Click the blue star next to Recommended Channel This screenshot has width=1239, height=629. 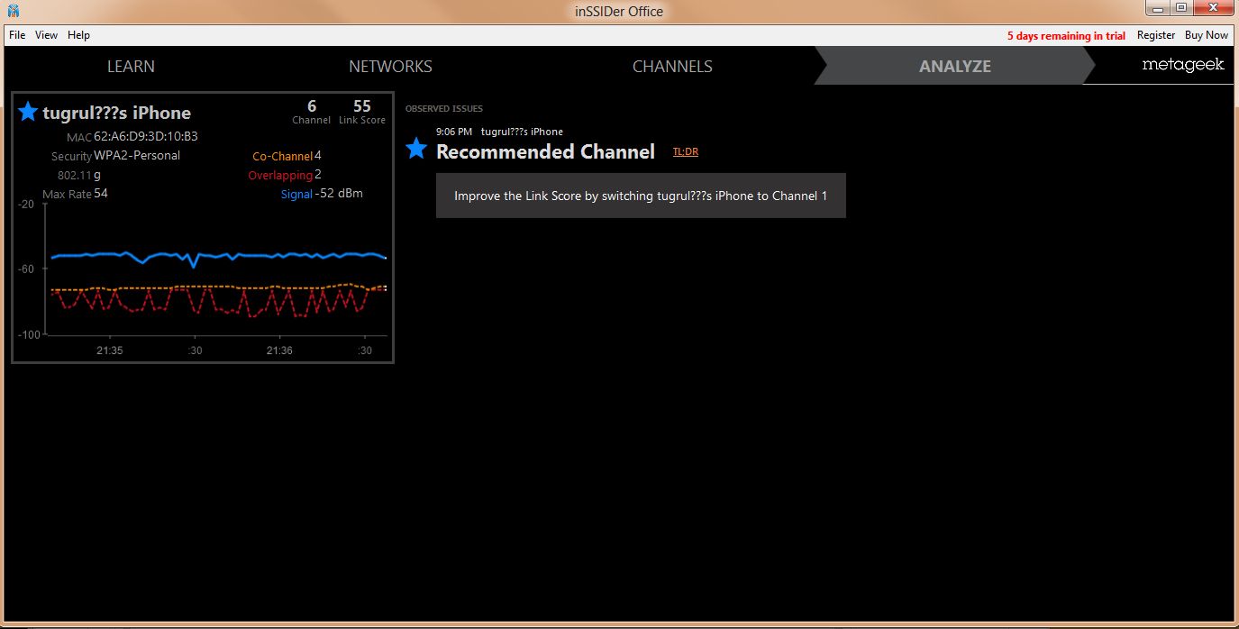pyautogui.click(x=415, y=149)
